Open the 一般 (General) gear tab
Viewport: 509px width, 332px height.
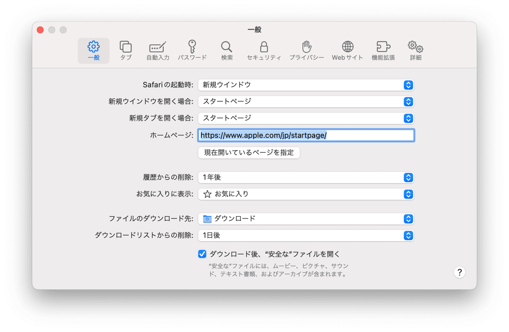click(94, 51)
